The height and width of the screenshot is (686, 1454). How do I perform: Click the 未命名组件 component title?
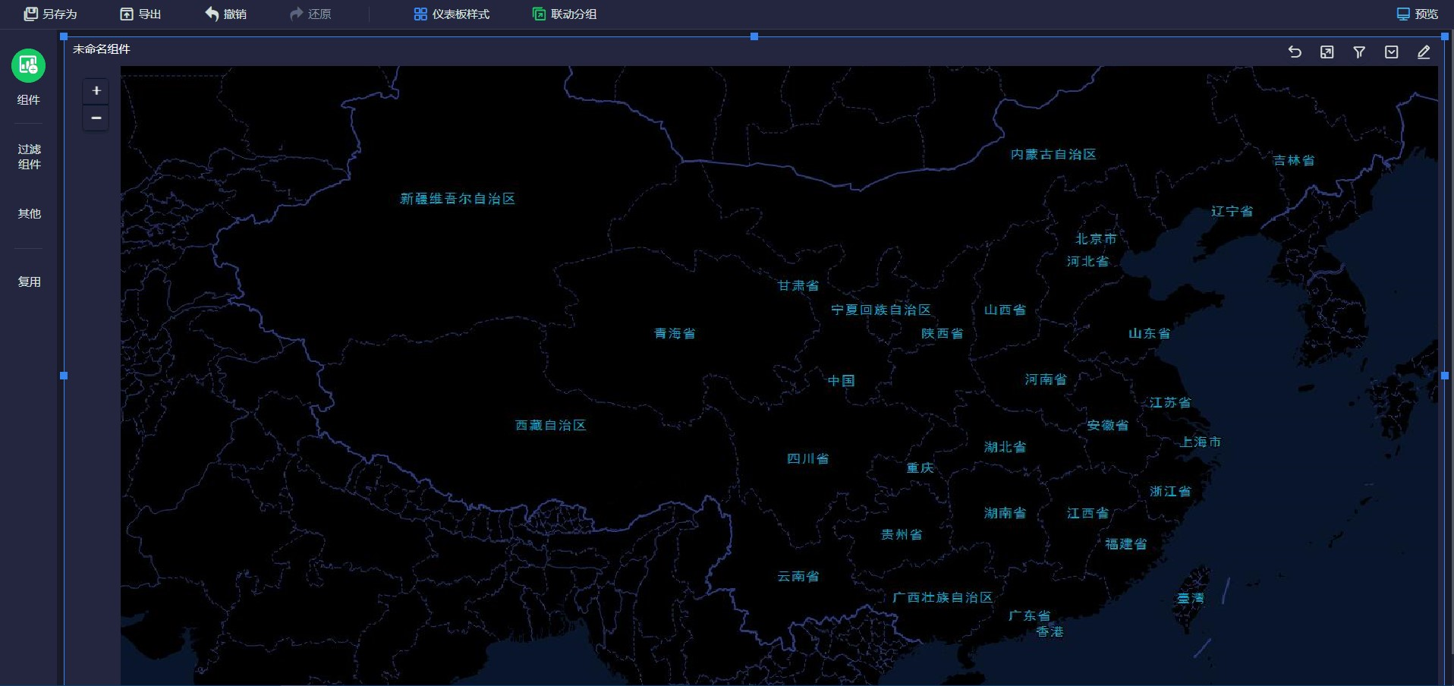[102, 49]
